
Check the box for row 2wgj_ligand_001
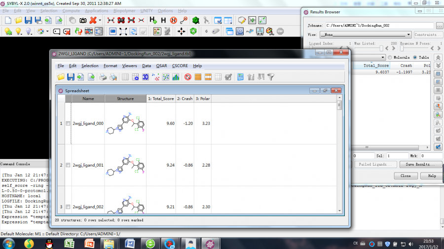[x=68, y=165]
